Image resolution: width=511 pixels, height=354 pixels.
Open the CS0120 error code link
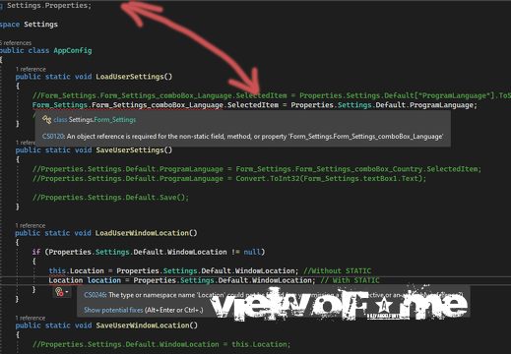(53, 137)
